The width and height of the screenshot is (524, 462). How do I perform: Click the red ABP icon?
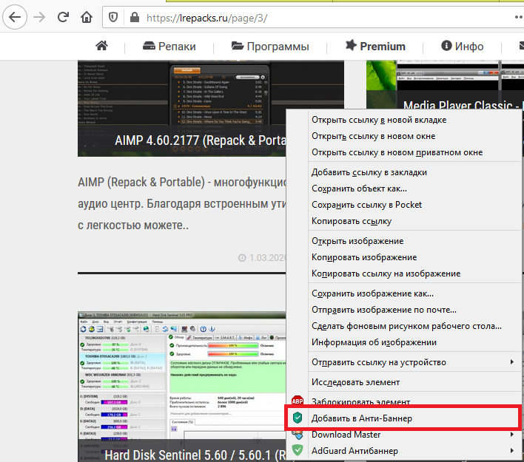tap(298, 401)
